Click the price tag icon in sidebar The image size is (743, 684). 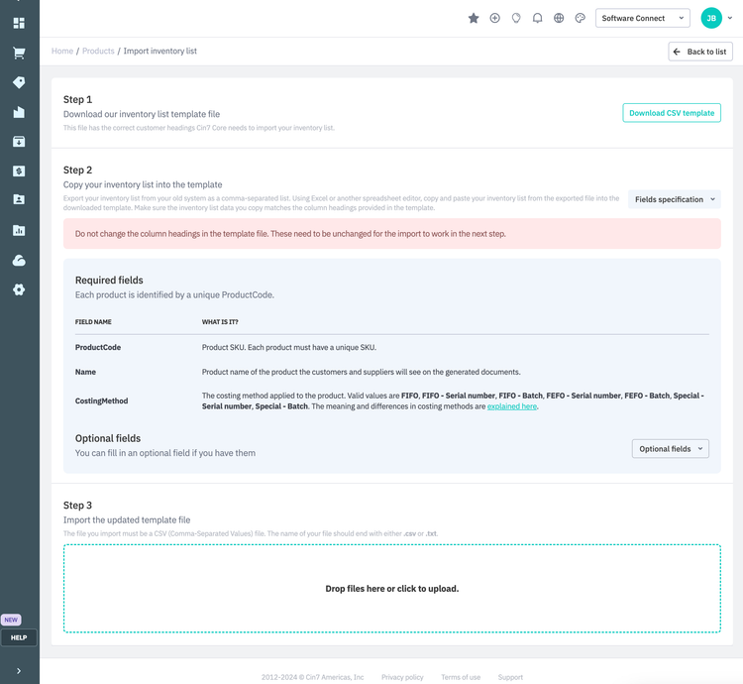(19, 82)
